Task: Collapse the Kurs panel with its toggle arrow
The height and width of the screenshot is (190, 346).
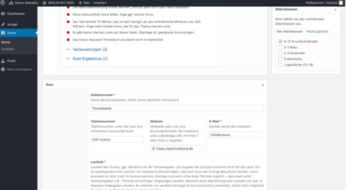Action: (x=263, y=85)
